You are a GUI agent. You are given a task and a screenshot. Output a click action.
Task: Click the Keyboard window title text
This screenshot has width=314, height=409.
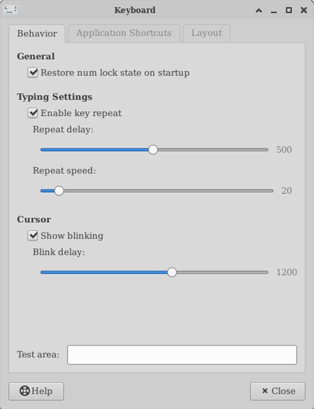(135, 10)
